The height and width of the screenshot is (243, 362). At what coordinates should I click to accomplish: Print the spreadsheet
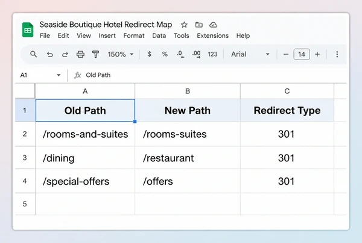[x=80, y=54]
